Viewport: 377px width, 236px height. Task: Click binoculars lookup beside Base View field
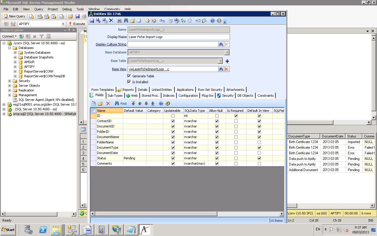221,69
